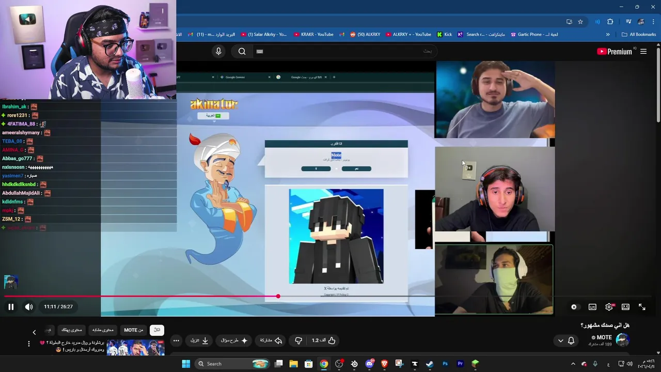Bookmark this page star icon
The height and width of the screenshot is (372, 661).
580,22
